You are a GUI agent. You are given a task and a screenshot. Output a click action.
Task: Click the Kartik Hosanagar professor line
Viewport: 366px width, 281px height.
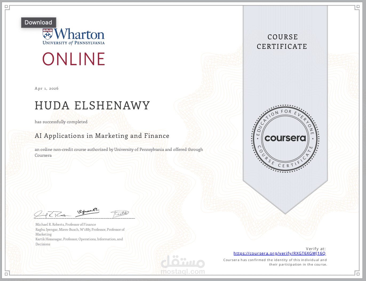(x=79, y=242)
